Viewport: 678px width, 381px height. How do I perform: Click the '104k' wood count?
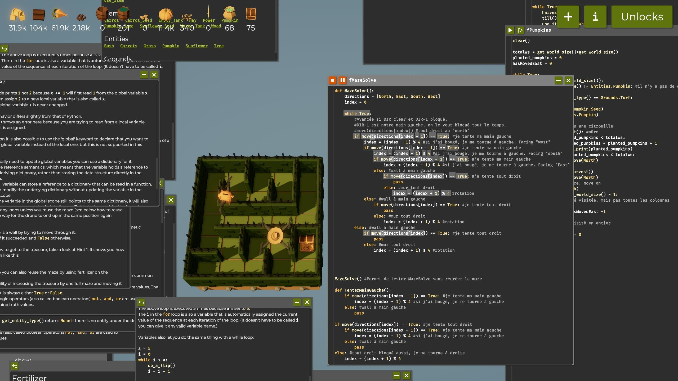point(39,28)
